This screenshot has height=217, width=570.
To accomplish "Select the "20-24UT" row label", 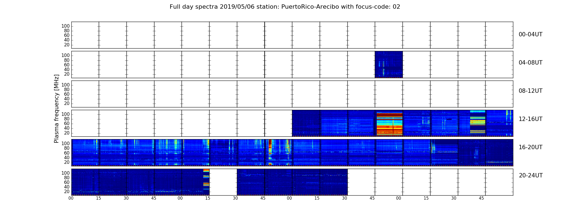I will pos(530,175).
